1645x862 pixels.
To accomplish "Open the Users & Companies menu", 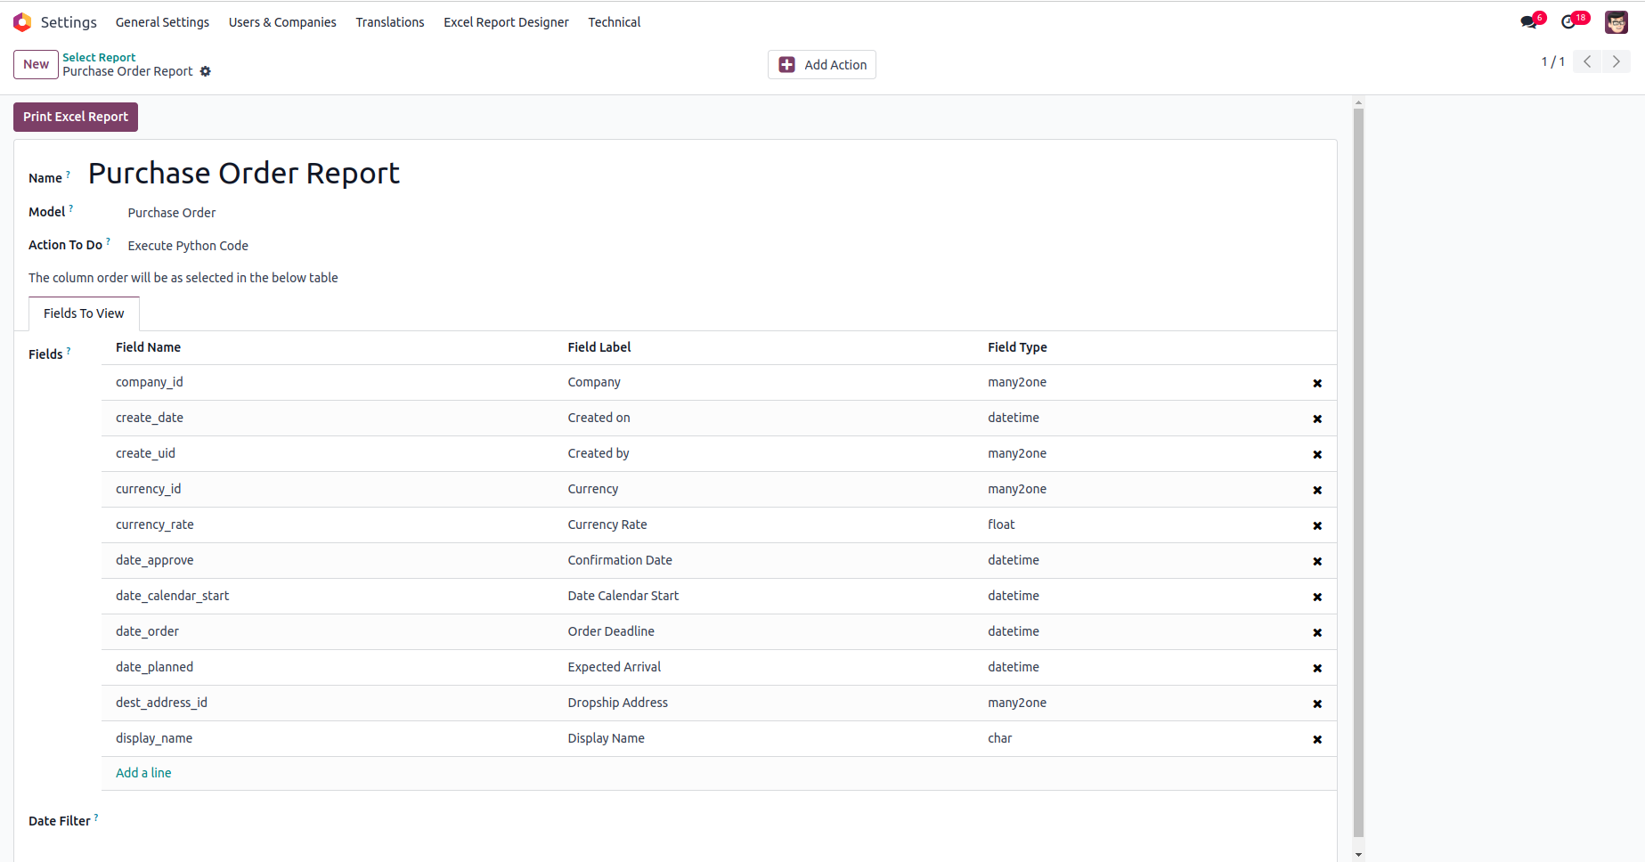I will [282, 22].
